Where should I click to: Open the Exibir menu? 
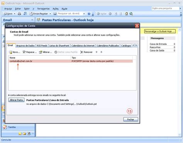click(x=27, y=9)
